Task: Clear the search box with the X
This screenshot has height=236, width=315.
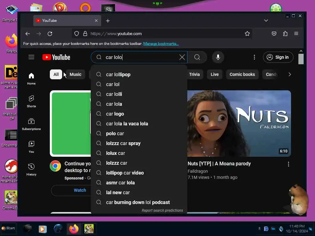Action: [x=182, y=57]
